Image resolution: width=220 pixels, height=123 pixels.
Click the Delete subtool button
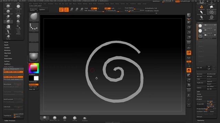(x=201, y=88)
